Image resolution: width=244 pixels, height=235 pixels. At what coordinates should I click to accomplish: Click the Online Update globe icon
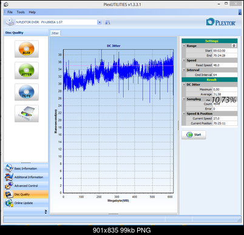click(9, 203)
